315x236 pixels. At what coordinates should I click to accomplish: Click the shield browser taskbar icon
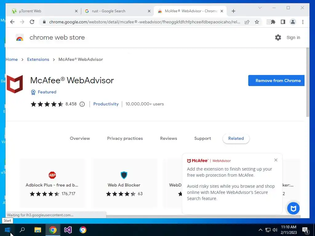point(83,230)
